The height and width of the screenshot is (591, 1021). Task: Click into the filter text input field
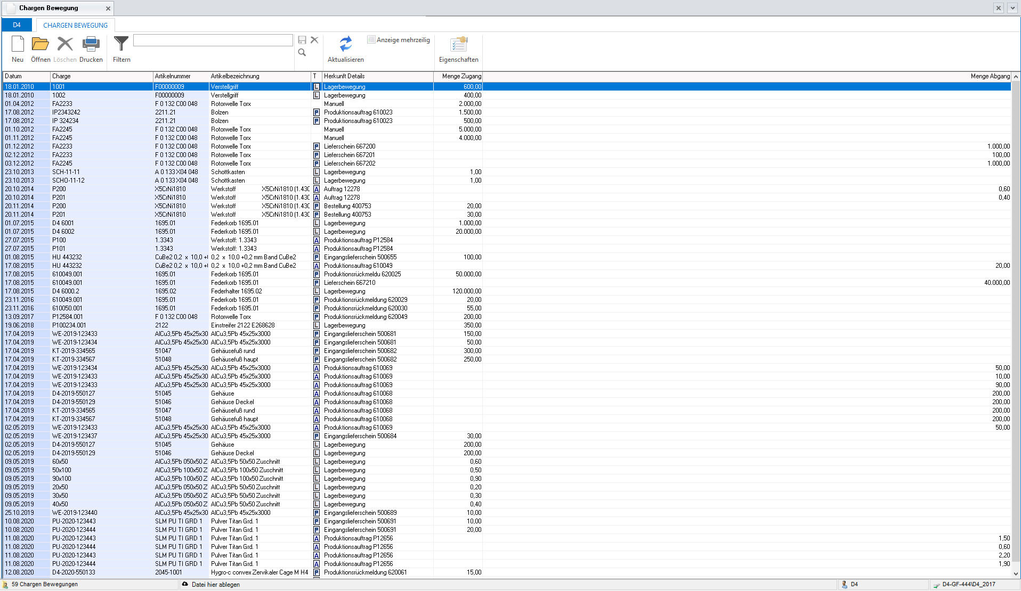213,40
